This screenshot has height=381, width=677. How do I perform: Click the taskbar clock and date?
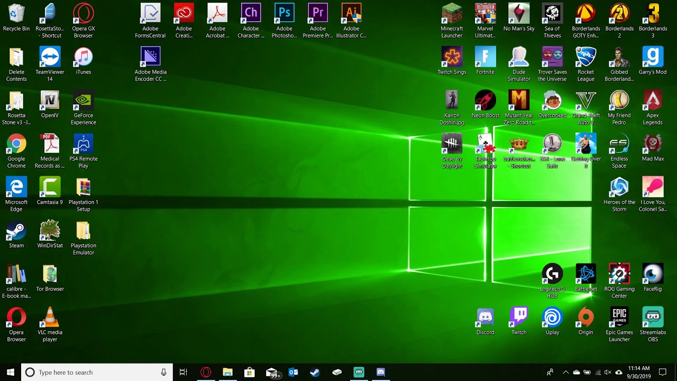[639, 372]
